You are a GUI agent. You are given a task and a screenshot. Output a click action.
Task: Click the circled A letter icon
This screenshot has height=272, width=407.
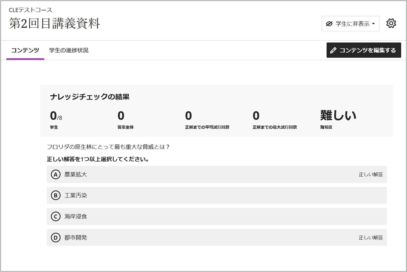(55, 174)
